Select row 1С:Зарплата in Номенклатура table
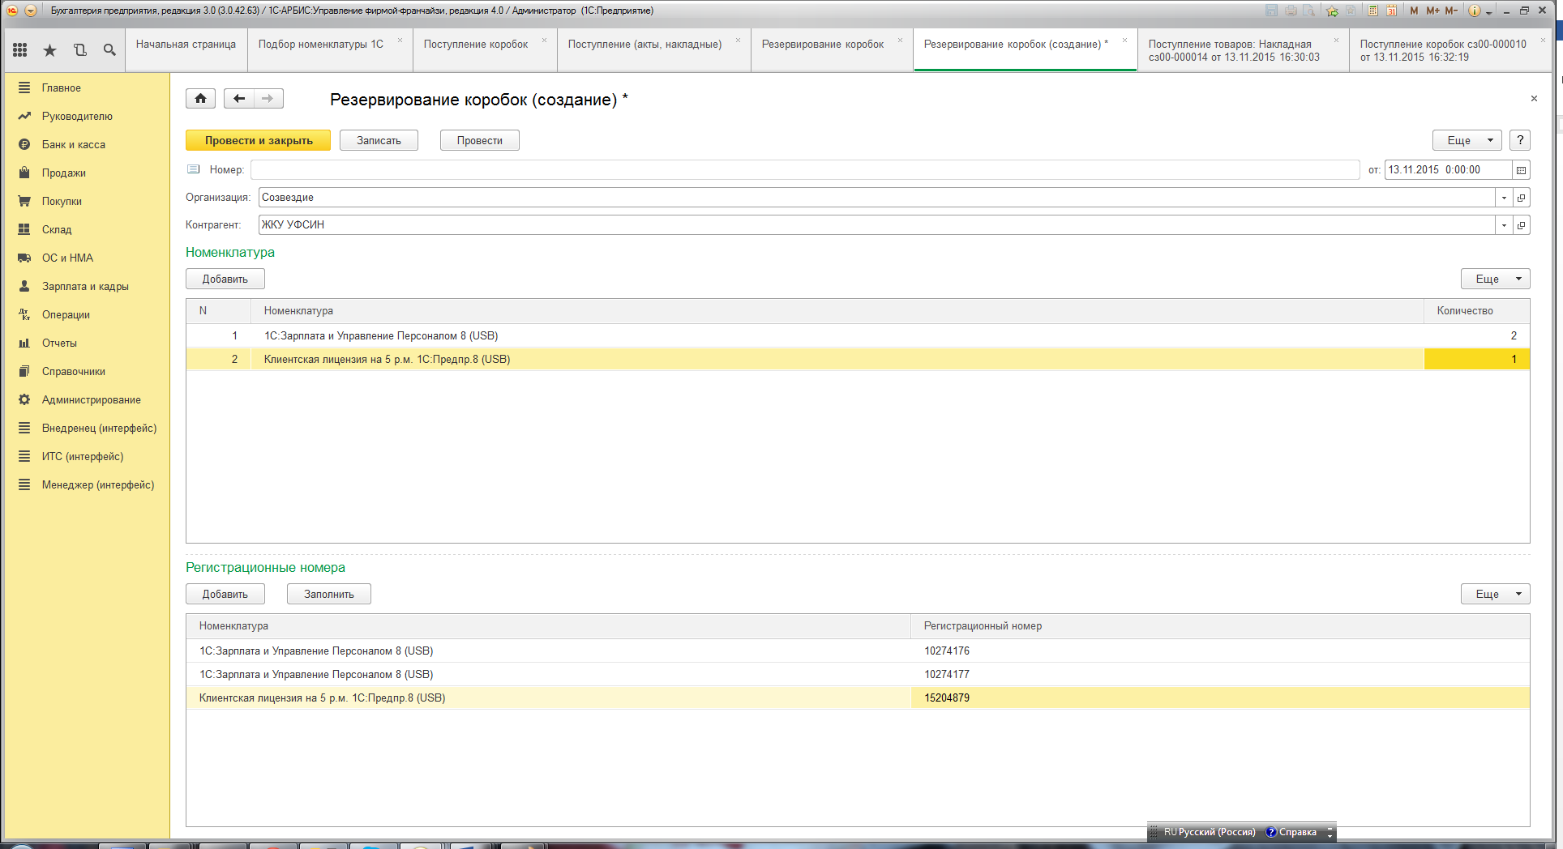1563x849 pixels. click(858, 335)
